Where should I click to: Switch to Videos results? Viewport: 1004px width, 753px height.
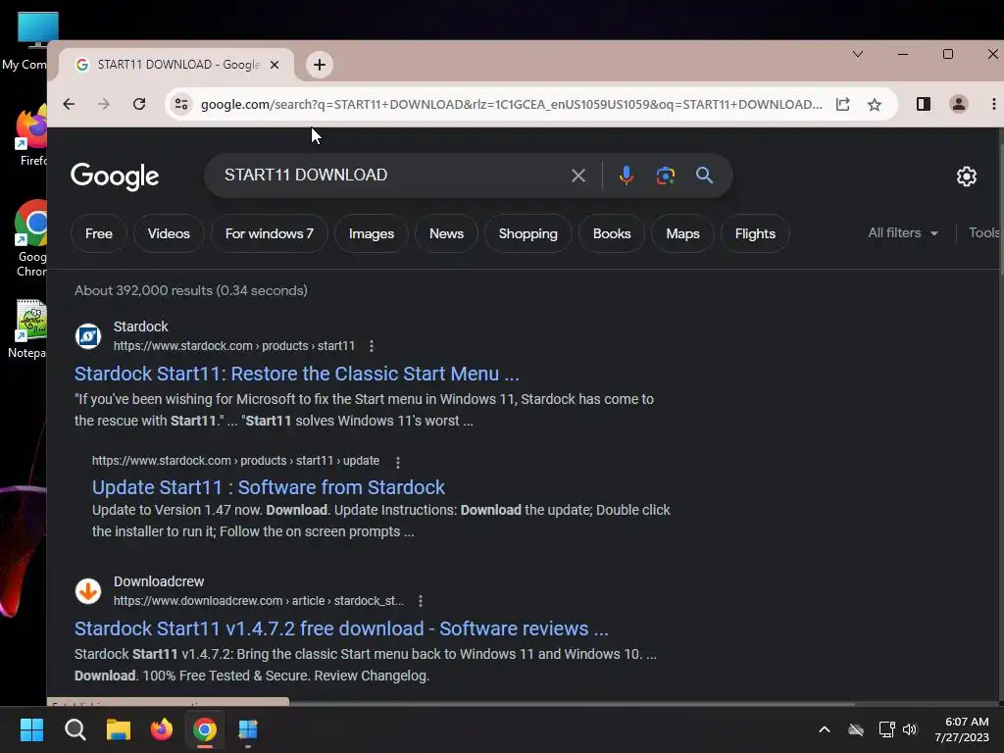[169, 233]
